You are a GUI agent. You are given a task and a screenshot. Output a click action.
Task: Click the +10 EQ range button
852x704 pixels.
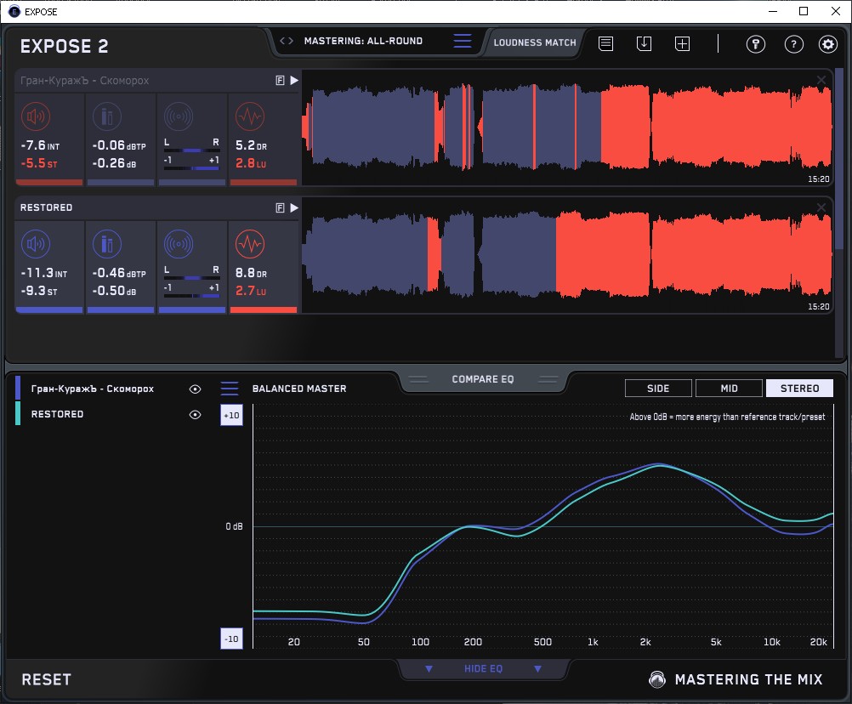231,414
